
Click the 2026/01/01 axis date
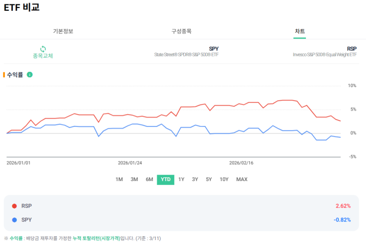(x=18, y=163)
